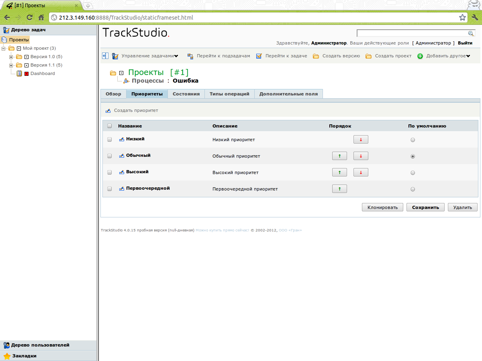
Task: Expand the 'Версия 1.0 (5)' tree node
Action: (11, 57)
